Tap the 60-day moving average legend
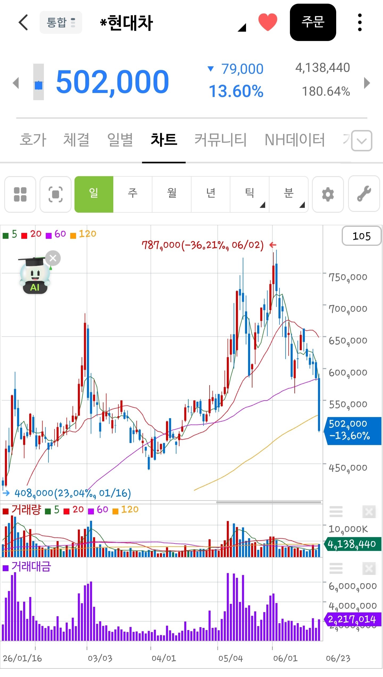Screen dimensions: 383x677 56,234
